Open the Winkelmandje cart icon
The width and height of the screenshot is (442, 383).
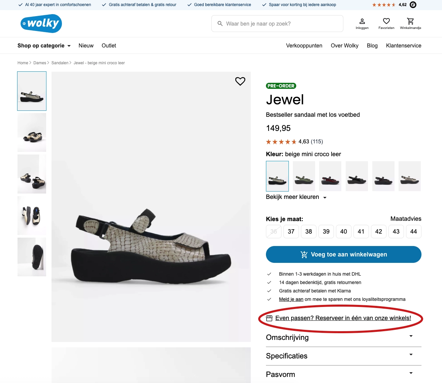tap(410, 21)
